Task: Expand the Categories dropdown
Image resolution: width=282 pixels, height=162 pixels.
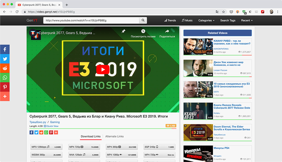Action: point(206,20)
